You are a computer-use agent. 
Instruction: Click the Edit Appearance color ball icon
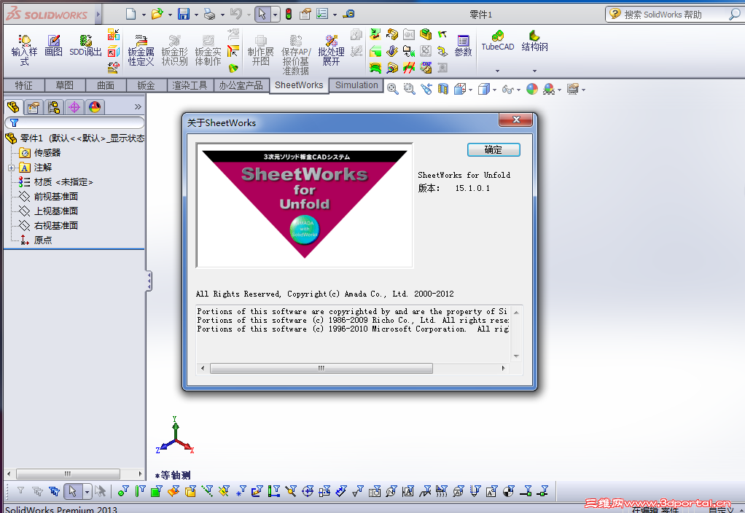[x=532, y=89]
